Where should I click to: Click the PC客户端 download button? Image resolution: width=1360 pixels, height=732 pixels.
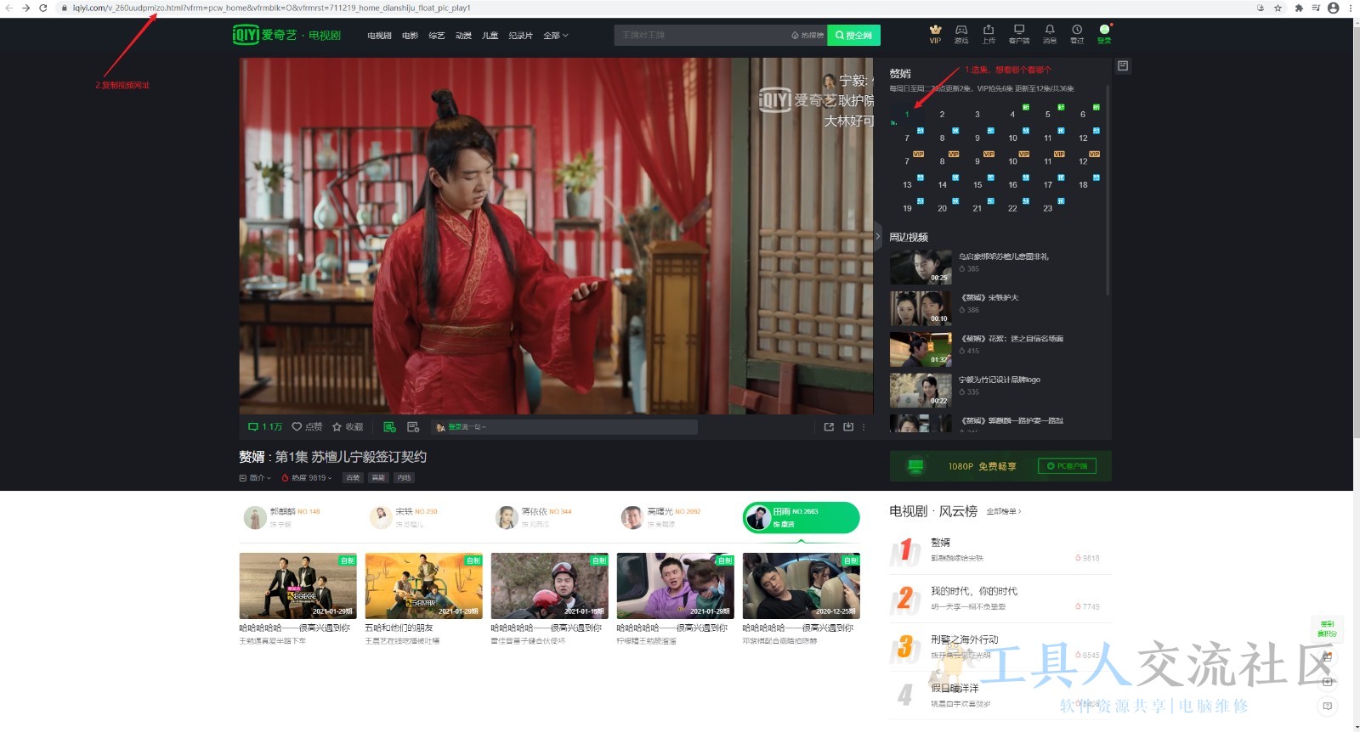1067,466
